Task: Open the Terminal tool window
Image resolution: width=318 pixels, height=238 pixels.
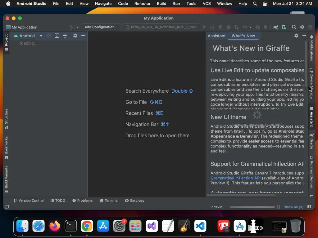Action: pos(109,201)
